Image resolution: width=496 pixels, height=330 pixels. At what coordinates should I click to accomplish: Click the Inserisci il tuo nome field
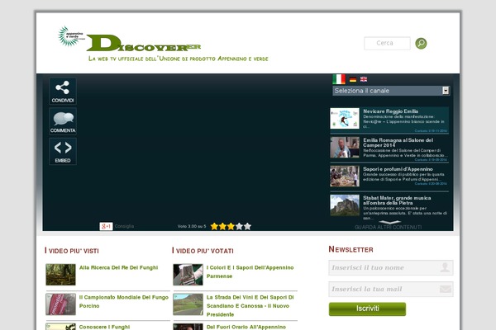[x=391, y=267]
